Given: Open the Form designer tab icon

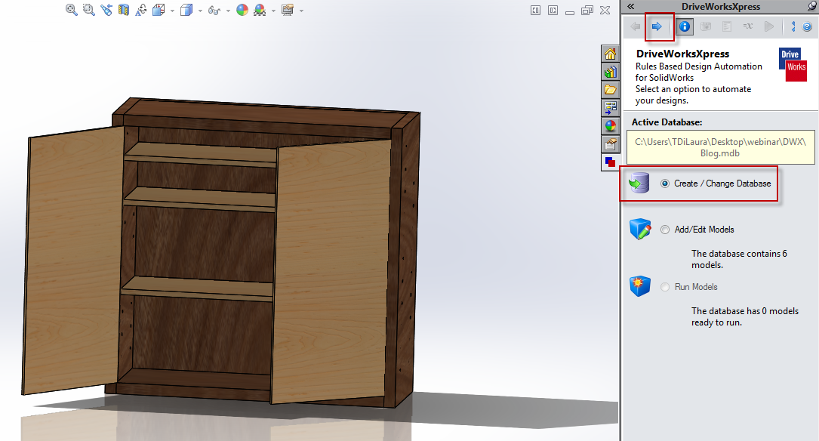Looking at the screenshot, I should tap(727, 26).
